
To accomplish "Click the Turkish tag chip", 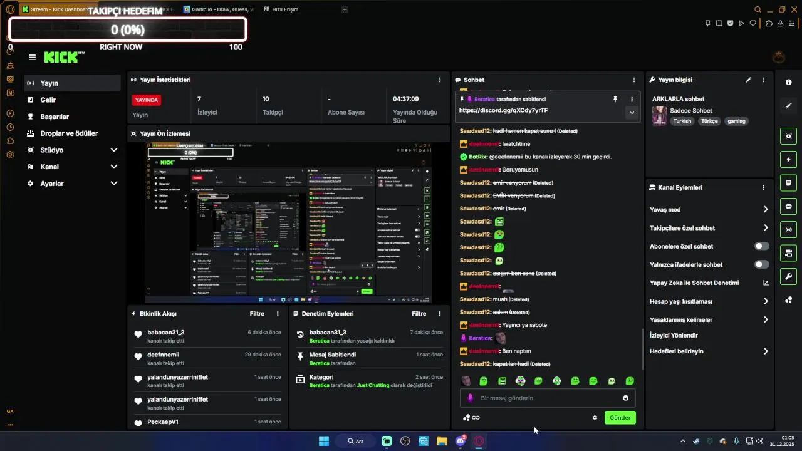I will click(682, 121).
